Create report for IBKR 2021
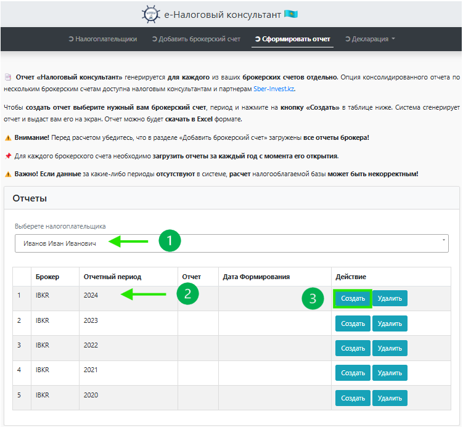The width and height of the screenshot is (463, 427). pos(353,373)
